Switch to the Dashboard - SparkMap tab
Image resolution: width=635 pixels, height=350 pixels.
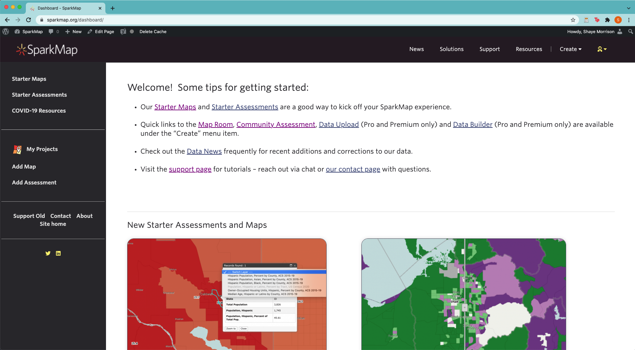click(60, 8)
